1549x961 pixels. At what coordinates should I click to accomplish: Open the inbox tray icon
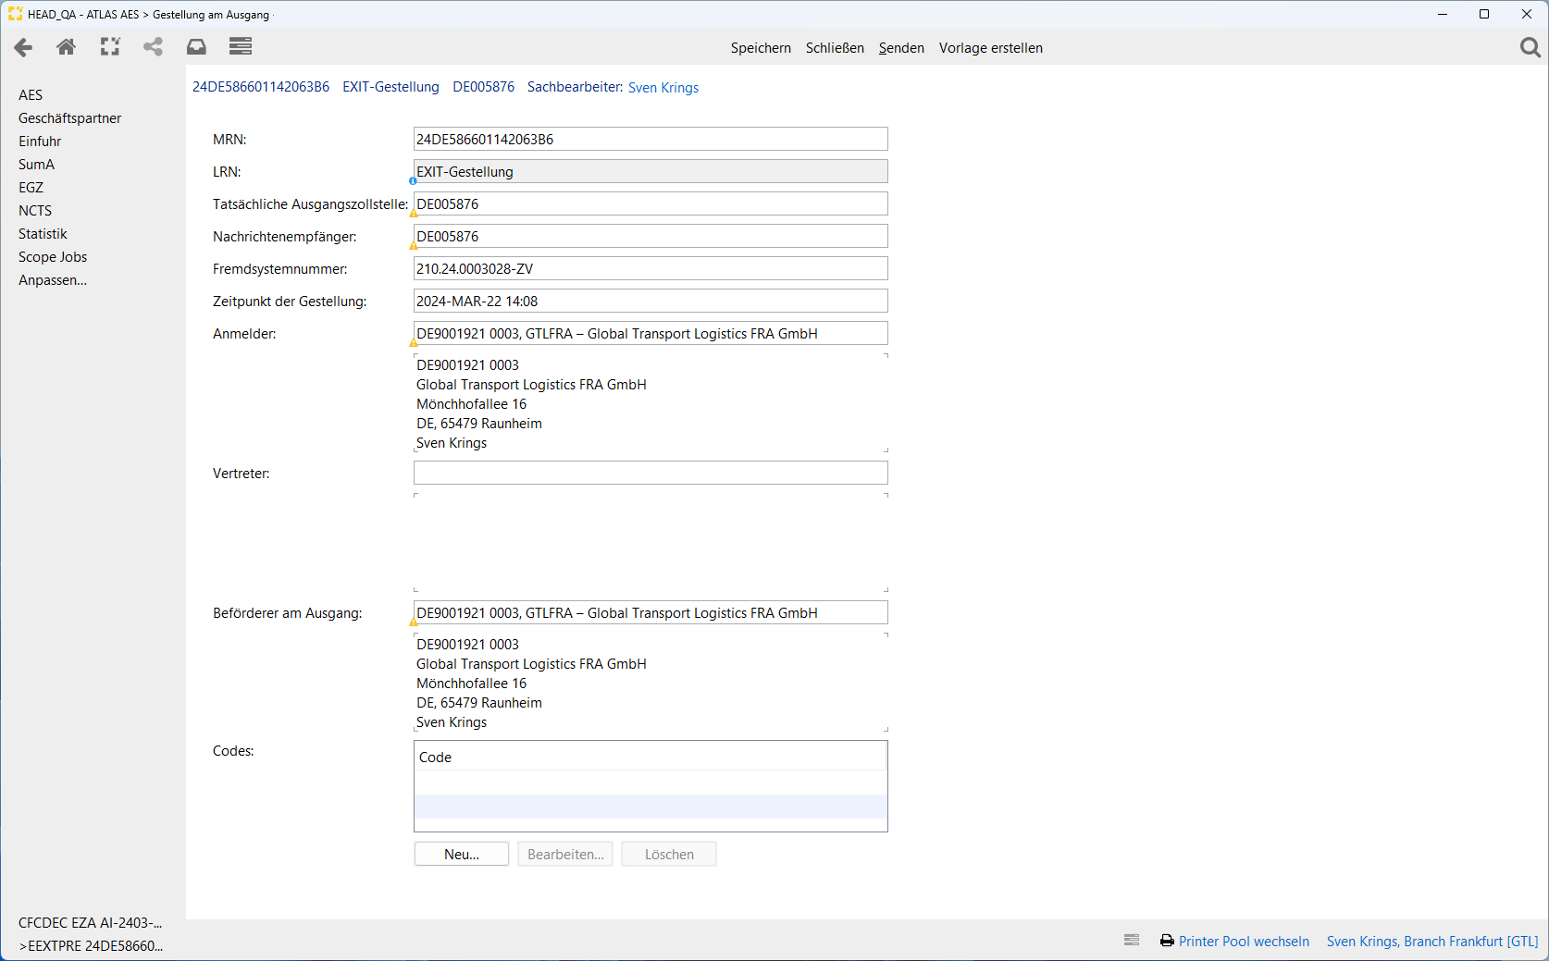(x=196, y=47)
